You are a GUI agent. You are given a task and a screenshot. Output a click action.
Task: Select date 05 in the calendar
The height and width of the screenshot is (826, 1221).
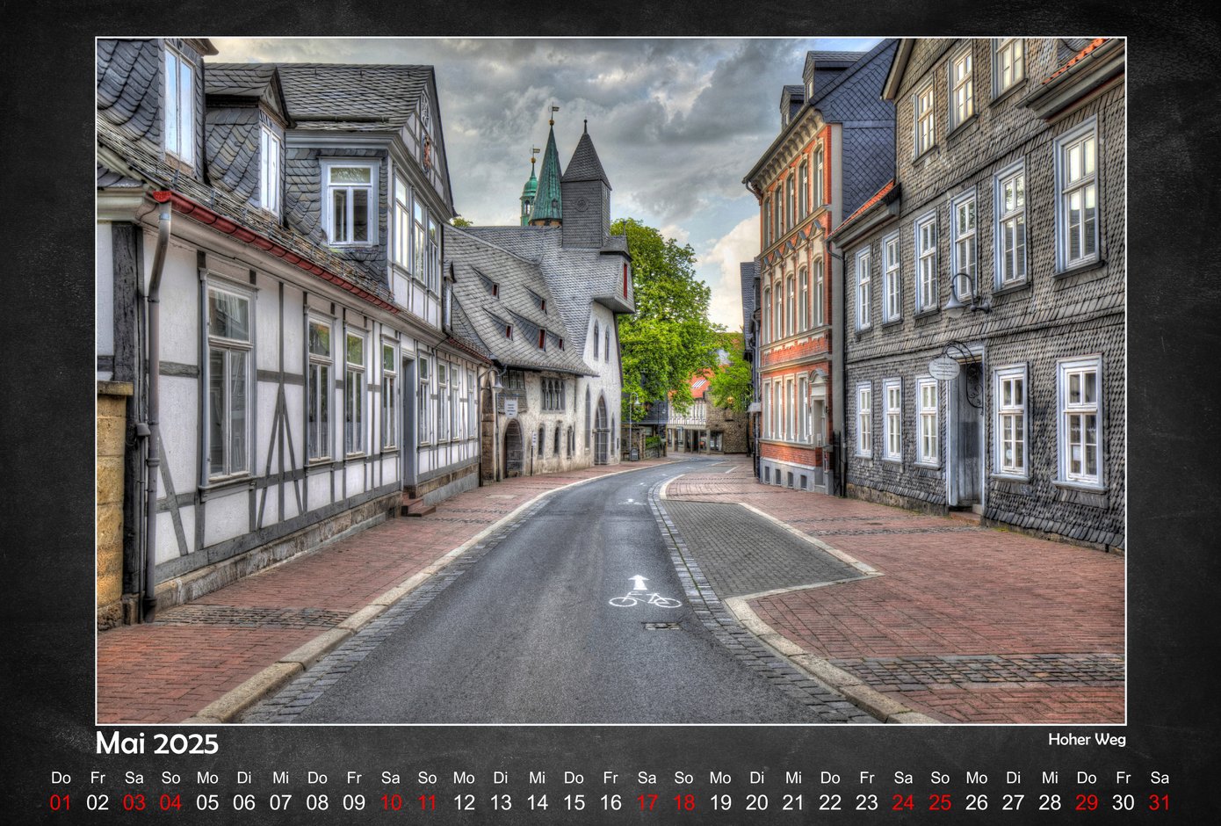[207, 802]
